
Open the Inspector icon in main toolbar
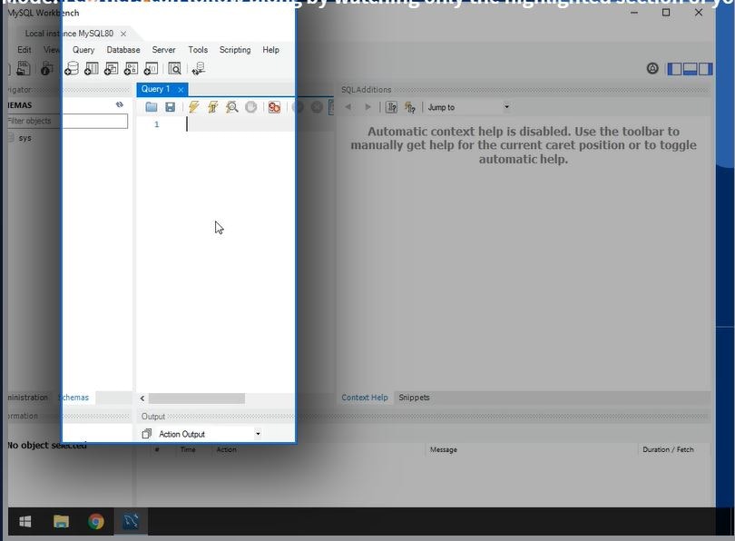[x=46, y=68]
